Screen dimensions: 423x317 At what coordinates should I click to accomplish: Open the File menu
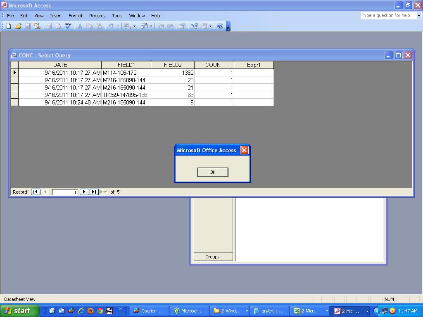tap(10, 16)
